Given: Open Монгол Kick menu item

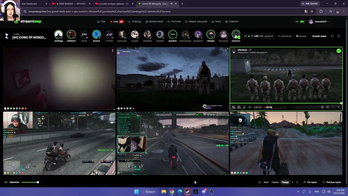Looking at the screenshot, I should pyautogui.click(x=154, y=22).
